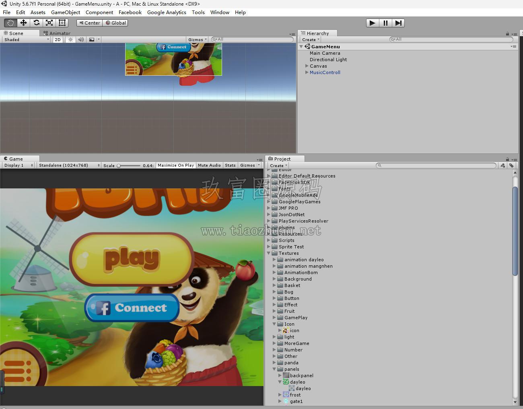Start Play mode
Screen dimensions: 523x409
(373, 23)
